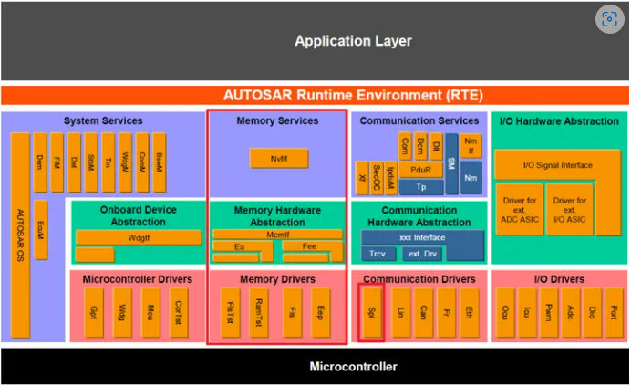
Task: Click the MemIf block
Action: (278, 235)
